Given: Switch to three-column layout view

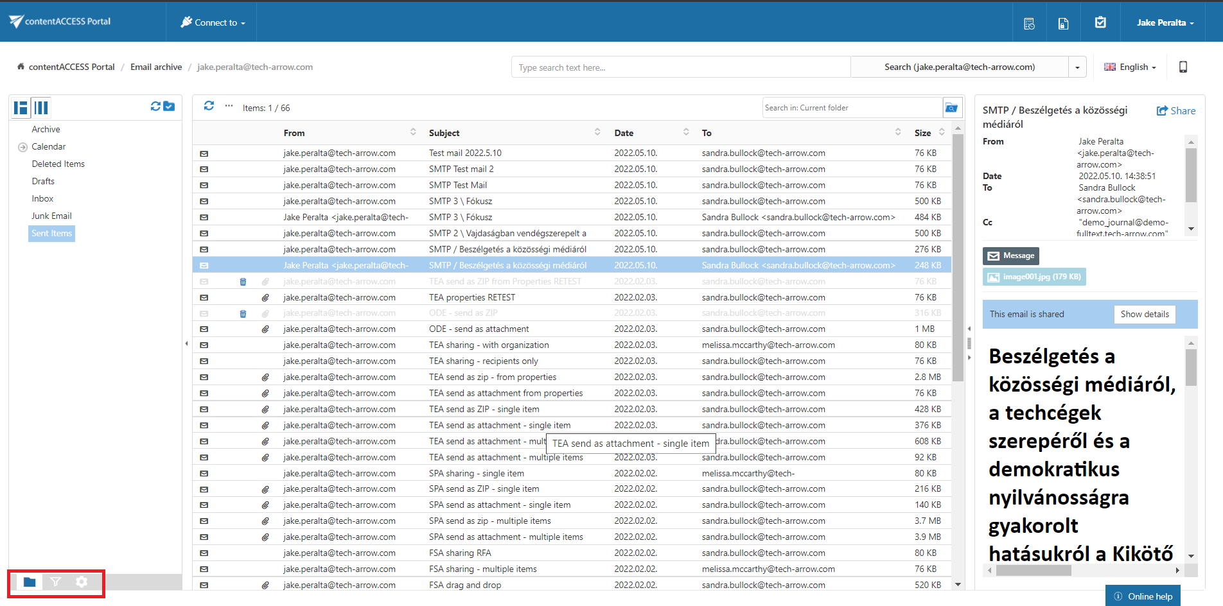Looking at the screenshot, I should click(41, 108).
